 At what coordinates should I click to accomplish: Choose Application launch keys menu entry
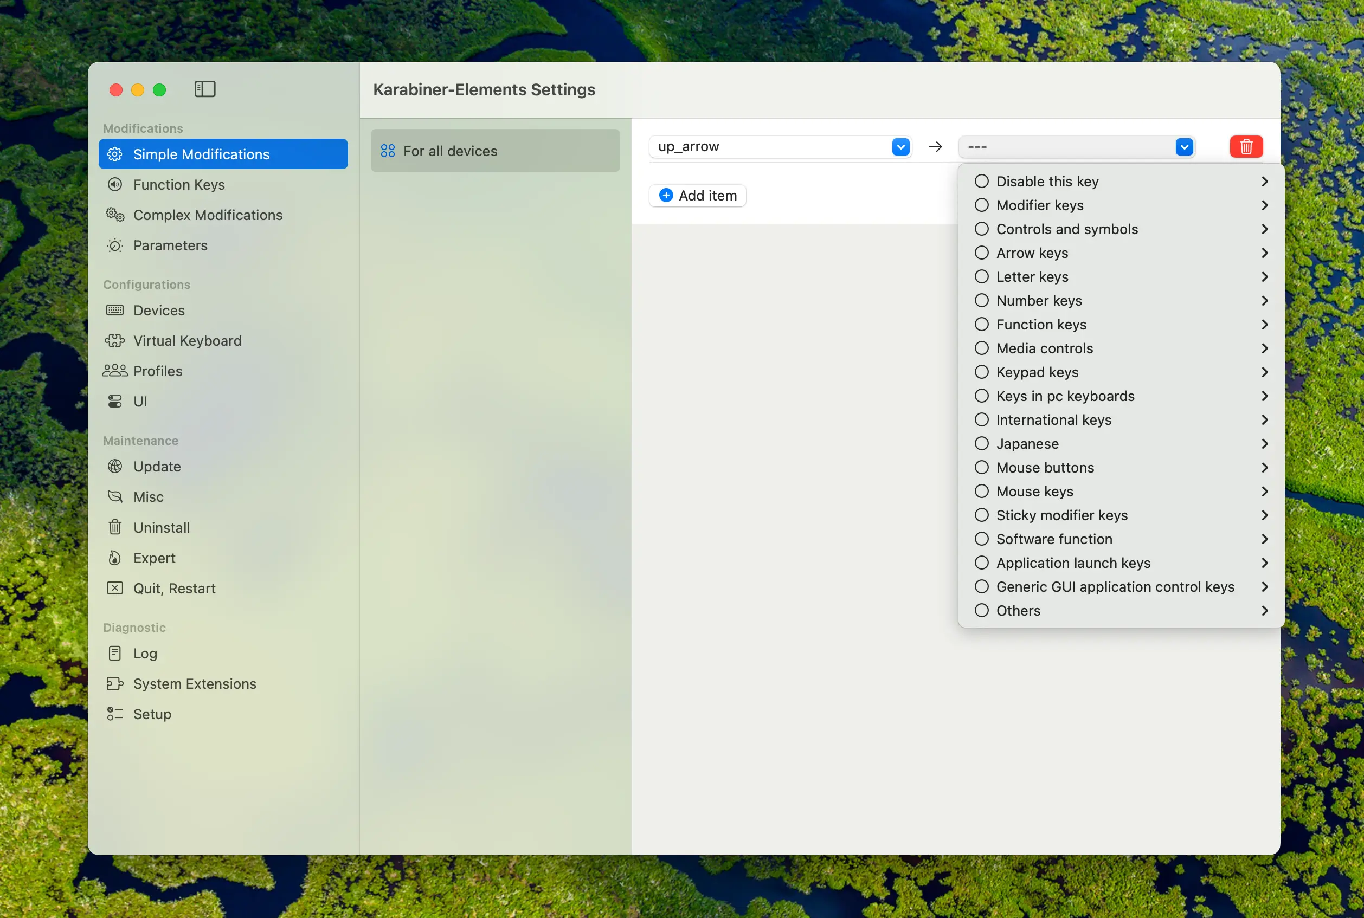pos(1121,563)
